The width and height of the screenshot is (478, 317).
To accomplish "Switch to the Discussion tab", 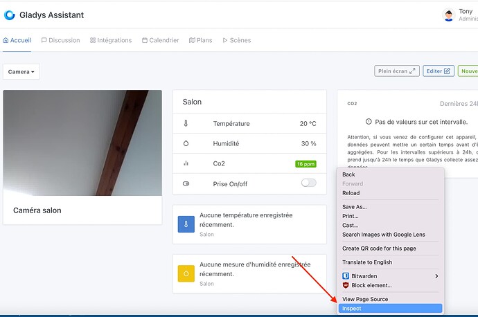I will (x=60, y=40).
